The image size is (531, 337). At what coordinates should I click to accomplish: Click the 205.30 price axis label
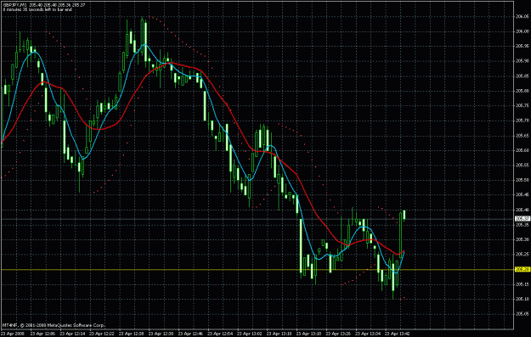click(522, 239)
